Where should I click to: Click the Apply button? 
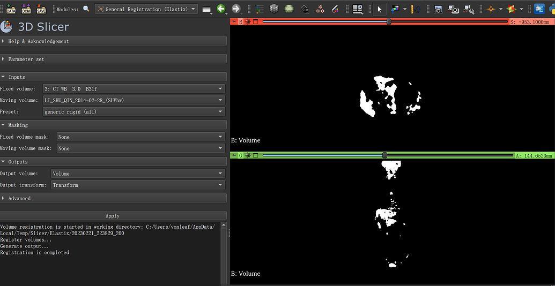(113, 216)
